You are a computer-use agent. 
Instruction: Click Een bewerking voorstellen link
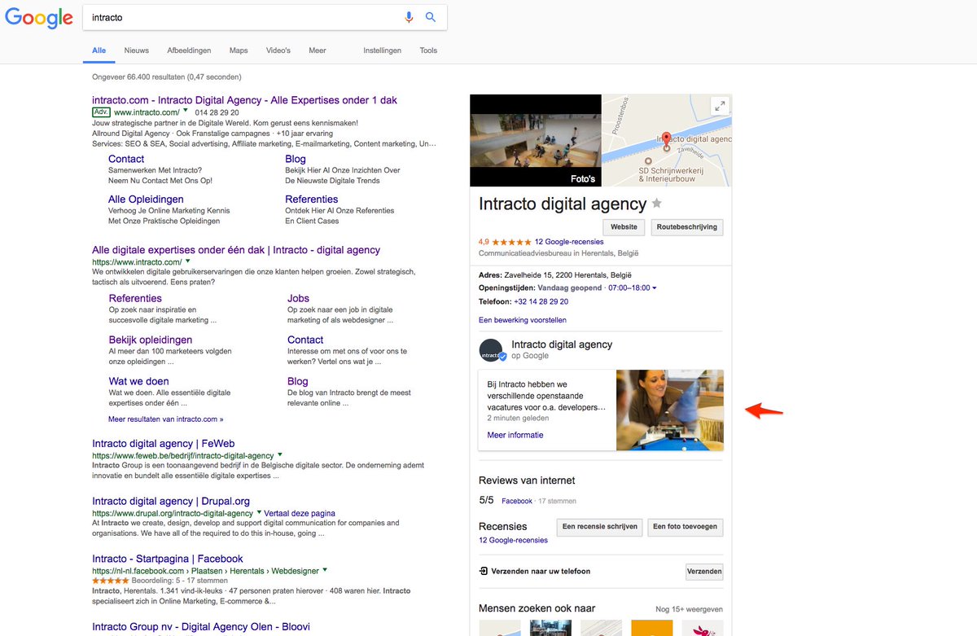523,320
